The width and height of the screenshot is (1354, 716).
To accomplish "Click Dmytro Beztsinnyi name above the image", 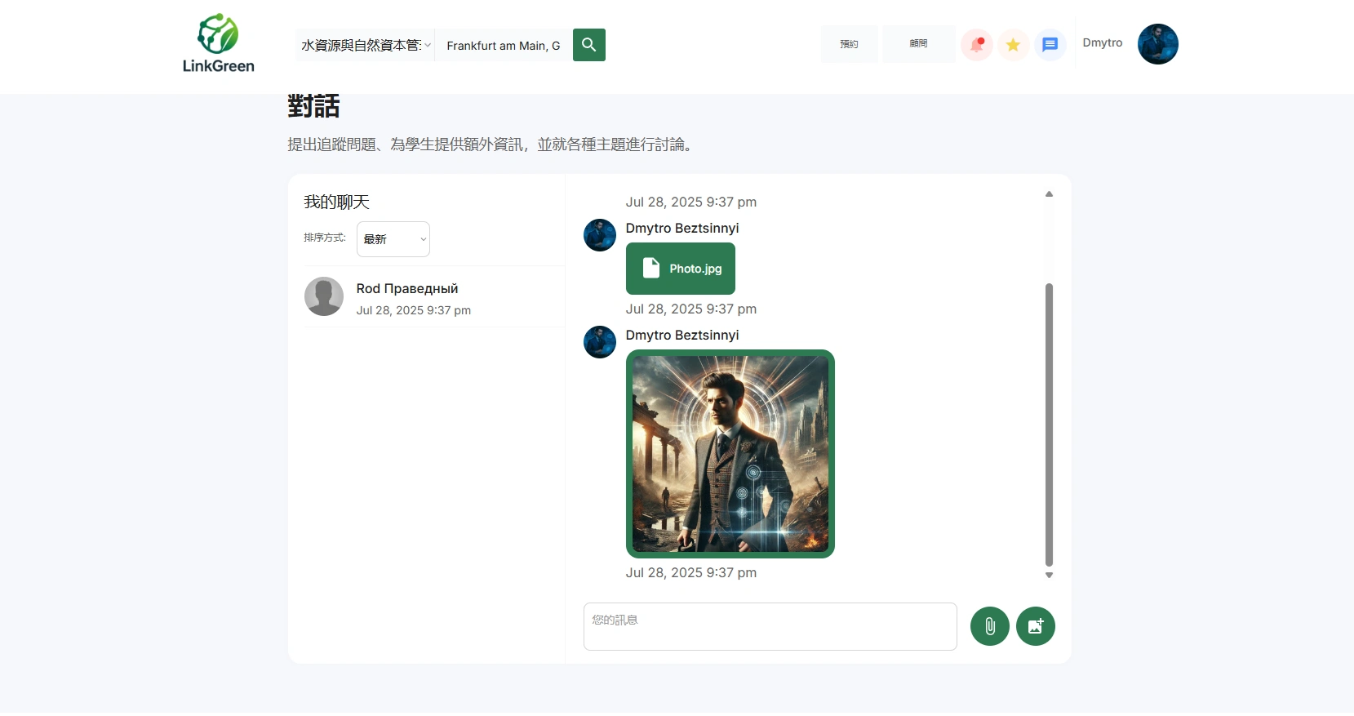I will click(682, 335).
